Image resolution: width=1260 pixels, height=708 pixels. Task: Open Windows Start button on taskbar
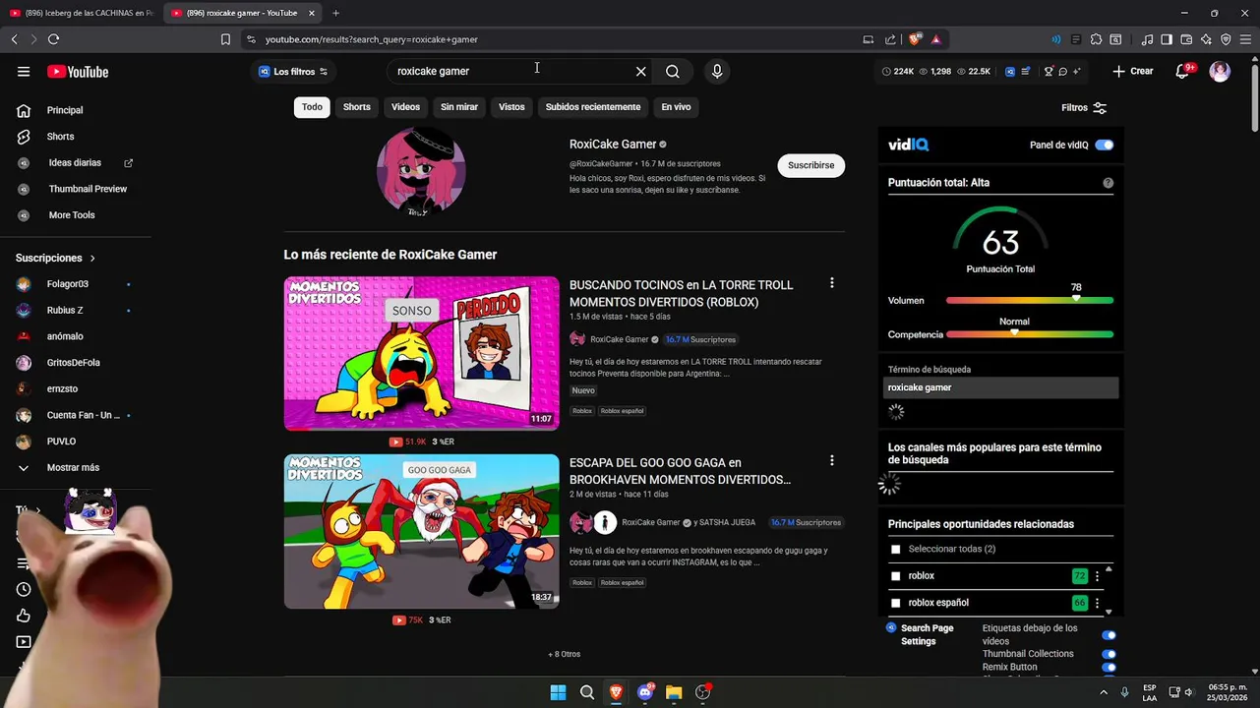pos(558,692)
